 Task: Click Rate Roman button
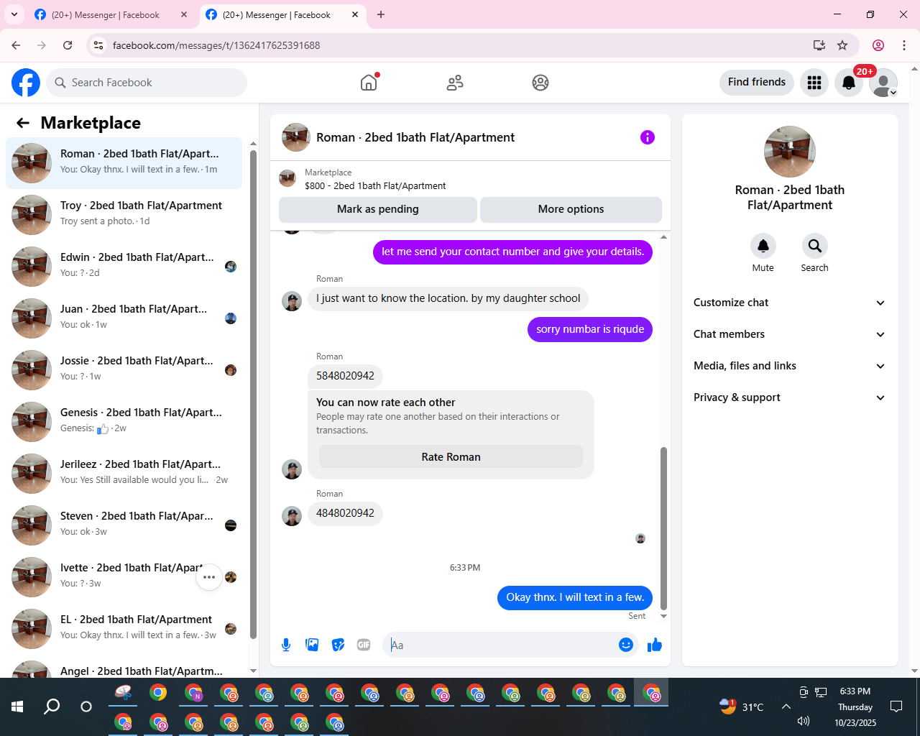[x=451, y=457]
